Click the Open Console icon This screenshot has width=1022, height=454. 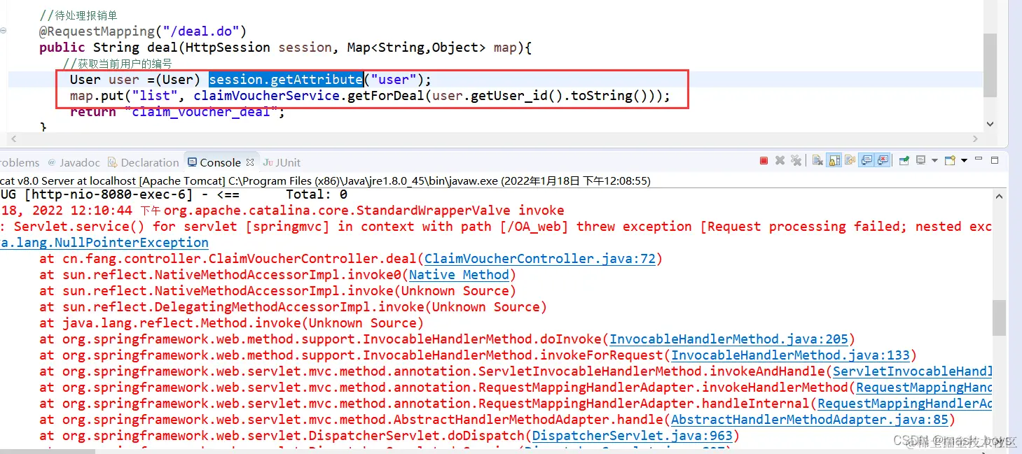coord(950,161)
